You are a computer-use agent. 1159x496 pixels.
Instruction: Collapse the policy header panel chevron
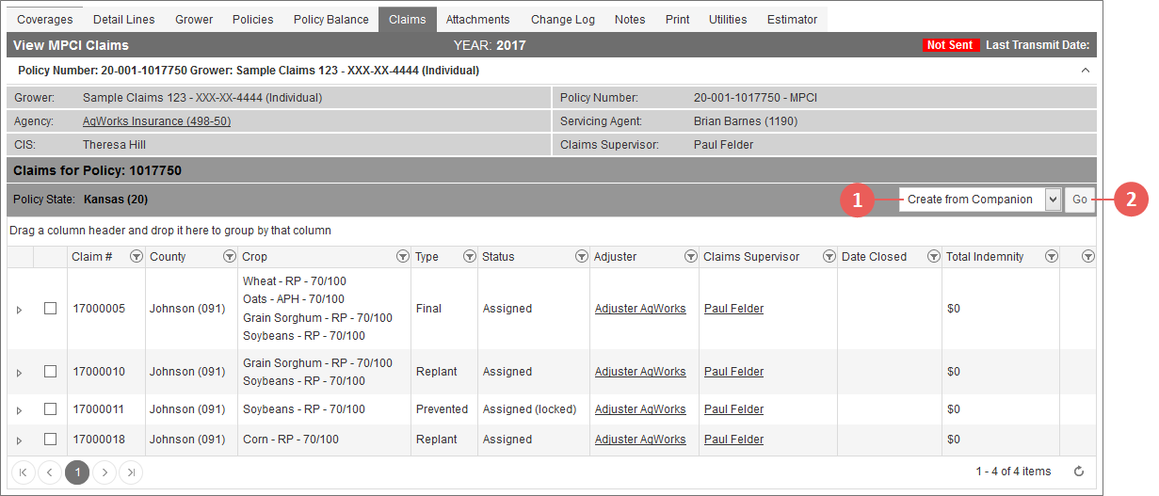(x=1085, y=71)
